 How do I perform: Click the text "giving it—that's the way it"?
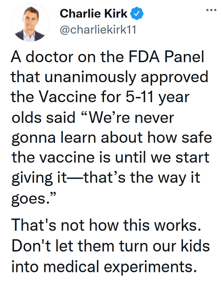(x=106, y=178)
